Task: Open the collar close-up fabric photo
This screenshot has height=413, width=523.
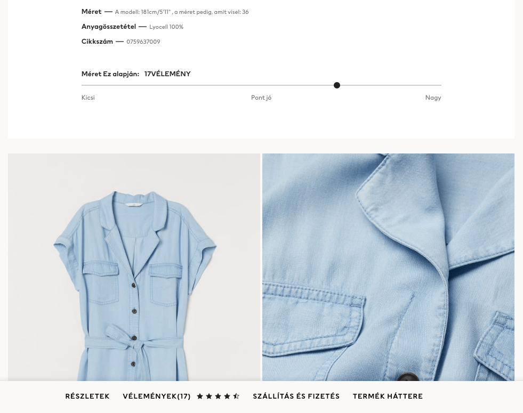Action: [388, 267]
